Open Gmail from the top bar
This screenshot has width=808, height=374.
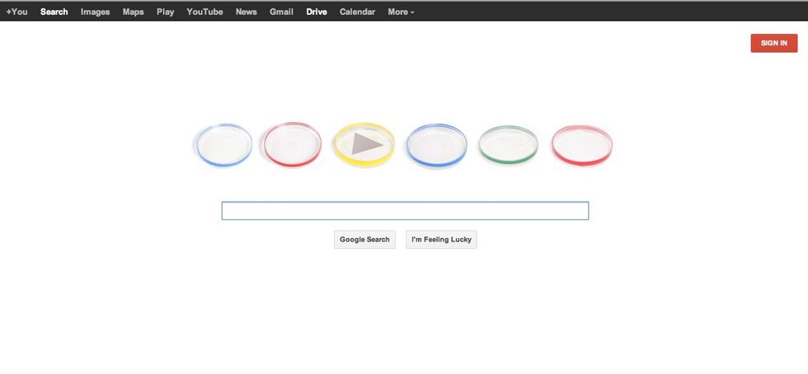[x=281, y=12]
